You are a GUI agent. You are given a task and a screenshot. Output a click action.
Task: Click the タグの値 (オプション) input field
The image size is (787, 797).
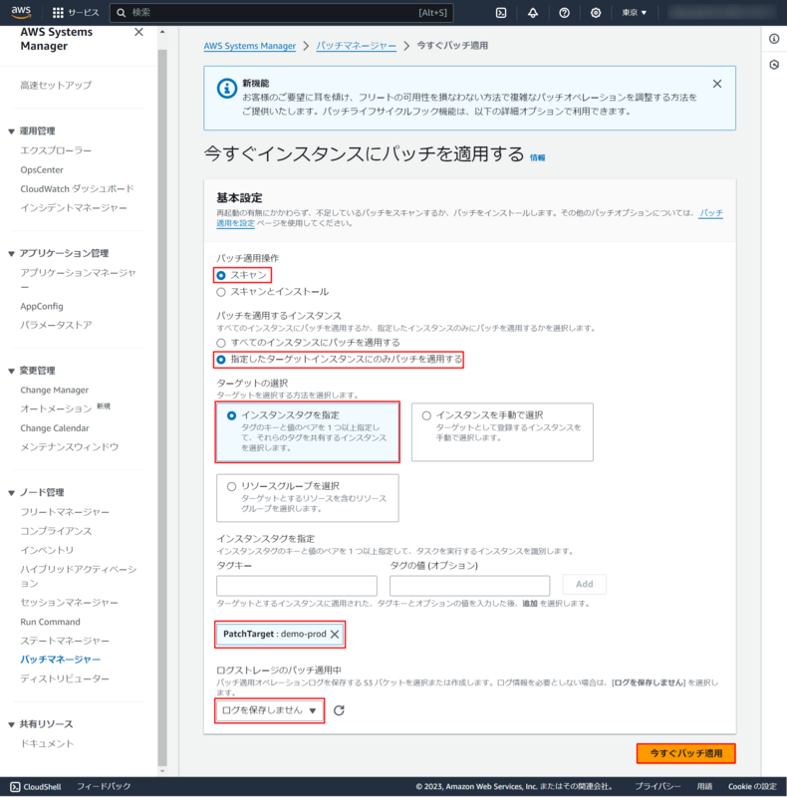[x=470, y=586]
